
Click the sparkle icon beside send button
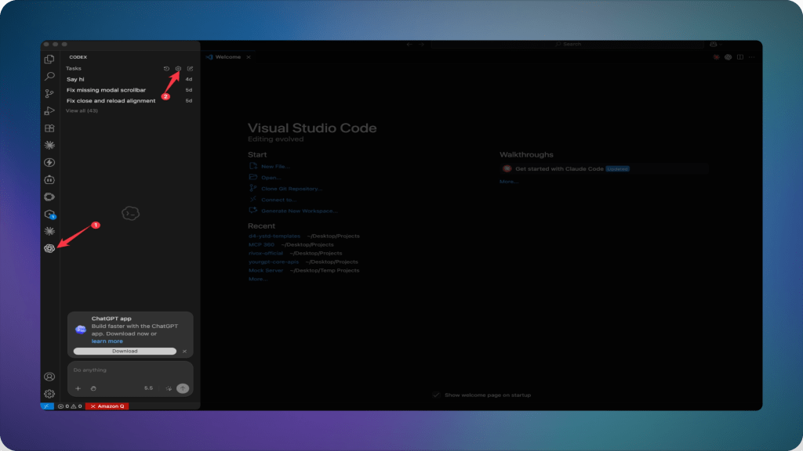[169, 388]
